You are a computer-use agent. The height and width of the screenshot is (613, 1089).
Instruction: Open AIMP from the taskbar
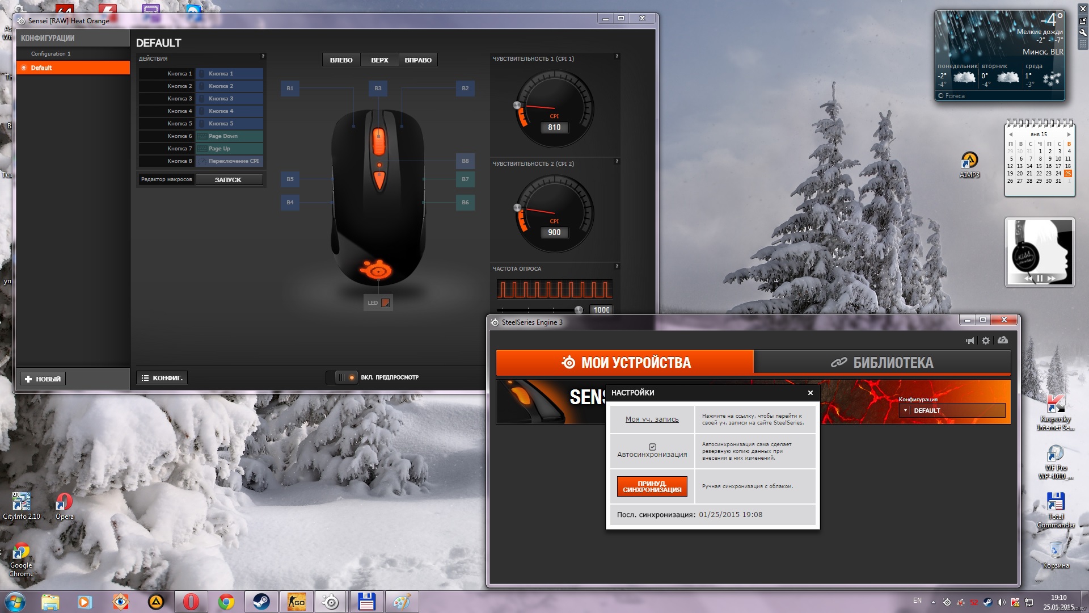156,602
